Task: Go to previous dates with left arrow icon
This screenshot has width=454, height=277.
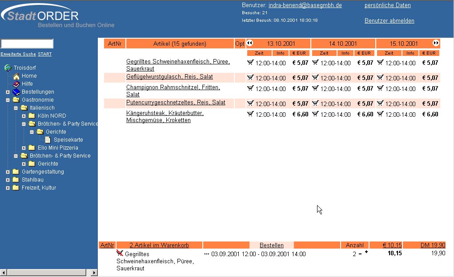Action: 250,43
